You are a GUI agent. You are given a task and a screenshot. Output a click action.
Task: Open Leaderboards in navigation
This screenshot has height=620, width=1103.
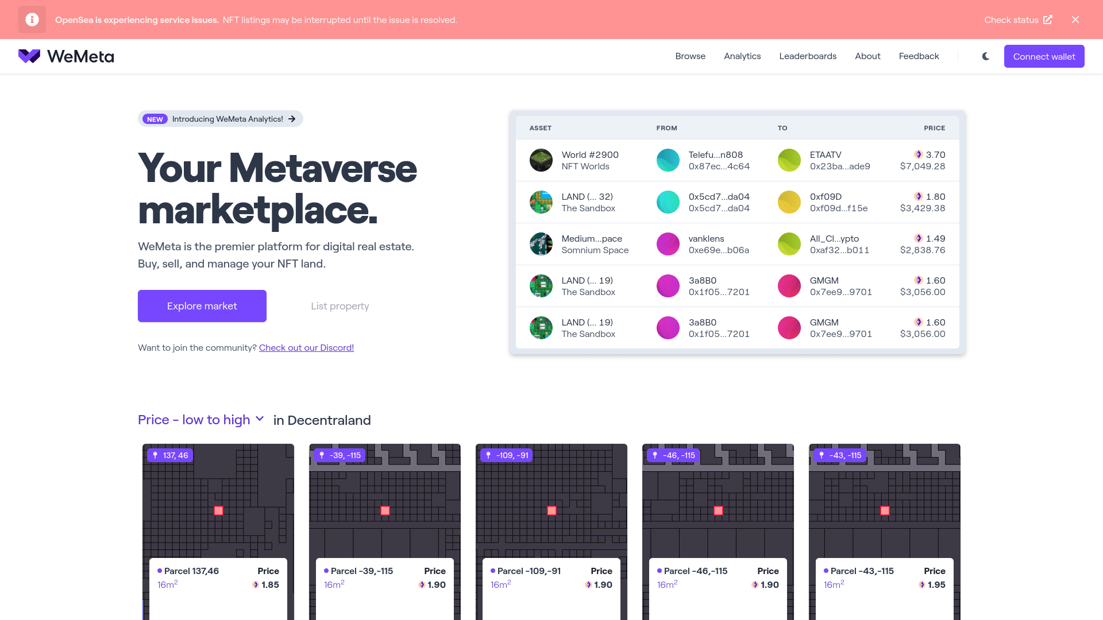[808, 56]
